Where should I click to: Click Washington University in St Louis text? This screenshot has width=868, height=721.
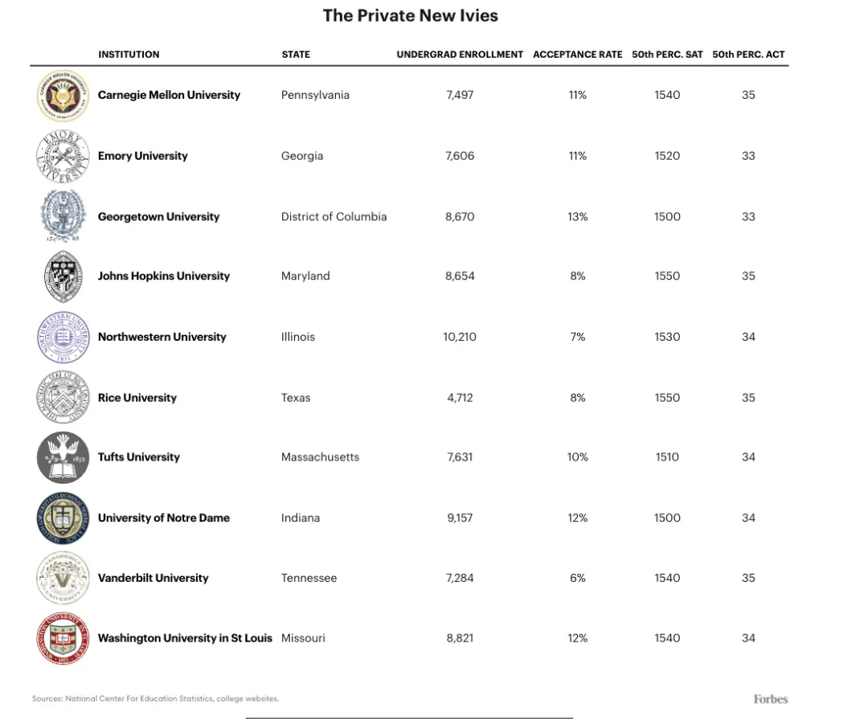pyautogui.click(x=185, y=638)
